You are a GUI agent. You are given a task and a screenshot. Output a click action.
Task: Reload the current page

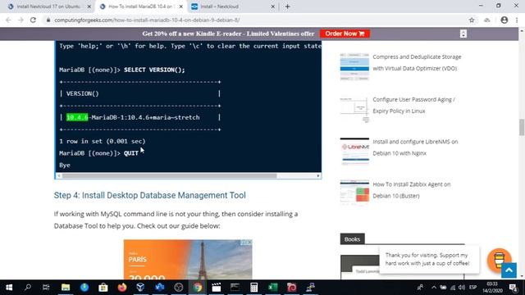point(33,20)
